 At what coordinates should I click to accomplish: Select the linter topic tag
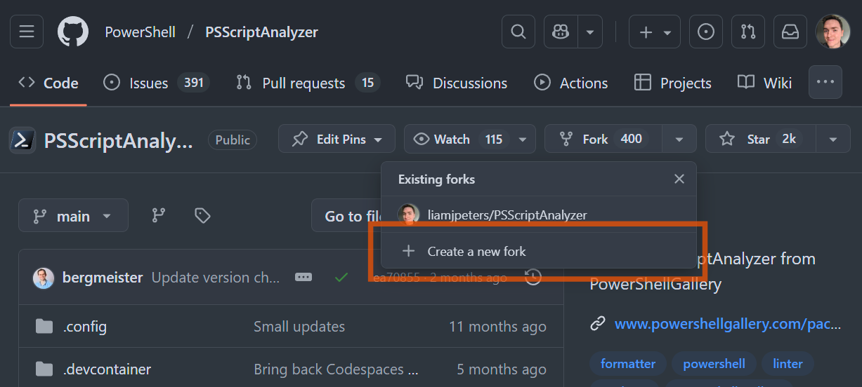click(788, 364)
